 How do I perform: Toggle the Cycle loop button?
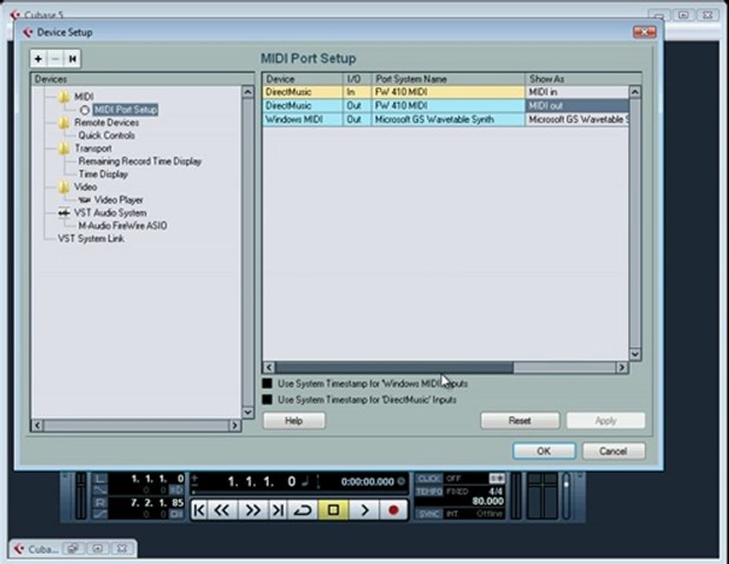click(x=303, y=510)
